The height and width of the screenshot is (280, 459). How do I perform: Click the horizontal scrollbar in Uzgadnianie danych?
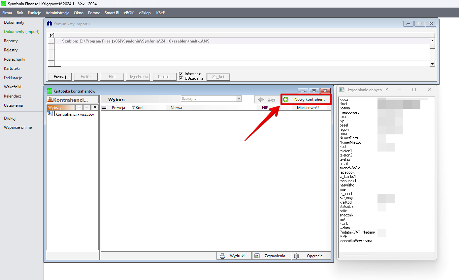pyautogui.click(x=356, y=255)
